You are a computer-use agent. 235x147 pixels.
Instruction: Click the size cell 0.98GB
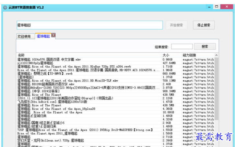[x=168, y=60]
